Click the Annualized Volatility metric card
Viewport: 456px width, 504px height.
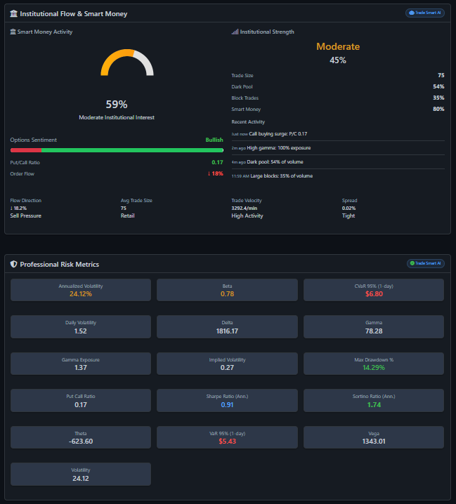pos(81,290)
